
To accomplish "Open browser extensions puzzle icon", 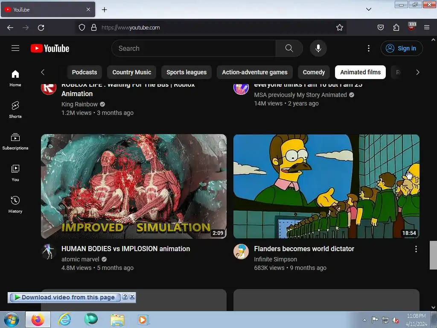I will point(396,27).
